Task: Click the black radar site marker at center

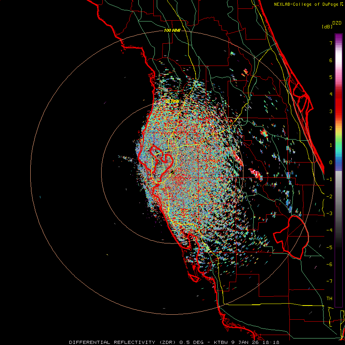Action: (x=172, y=172)
